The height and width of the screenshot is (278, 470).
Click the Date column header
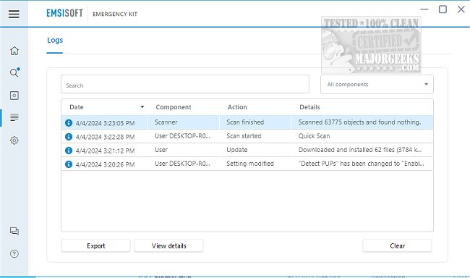coord(77,107)
